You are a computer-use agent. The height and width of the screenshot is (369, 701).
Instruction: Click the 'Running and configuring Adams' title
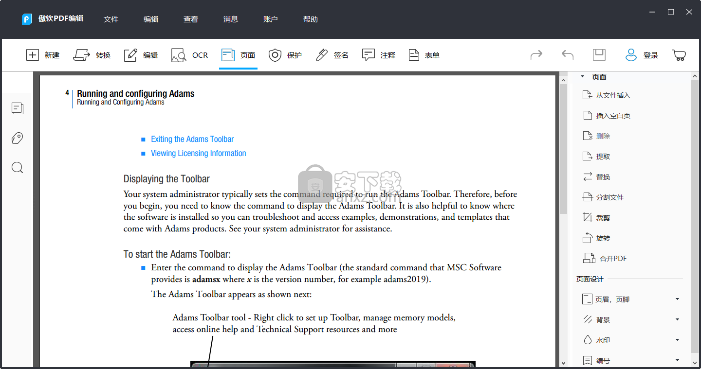[136, 94]
